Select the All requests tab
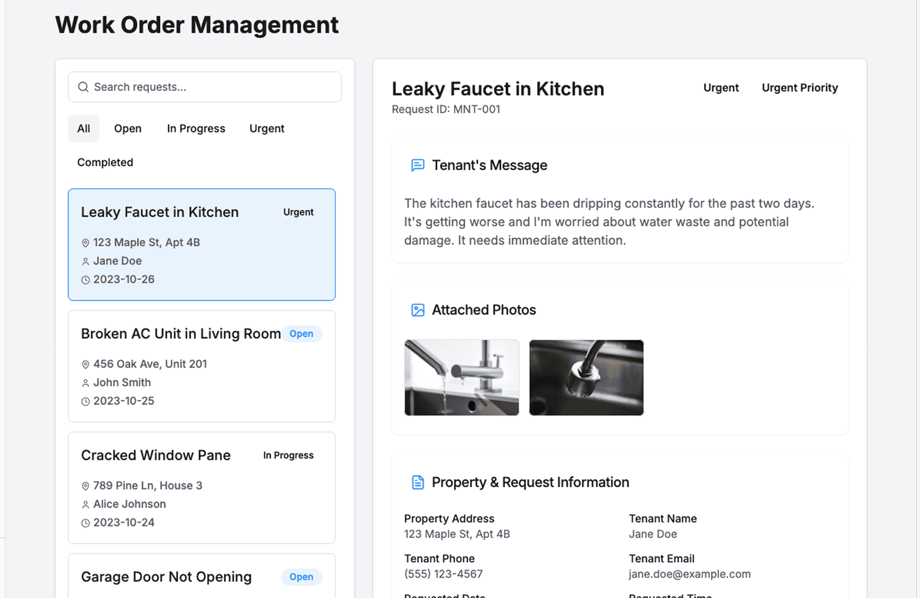Image resolution: width=920 pixels, height=598 pixels. pyautogui.click(x=83, y=128)
